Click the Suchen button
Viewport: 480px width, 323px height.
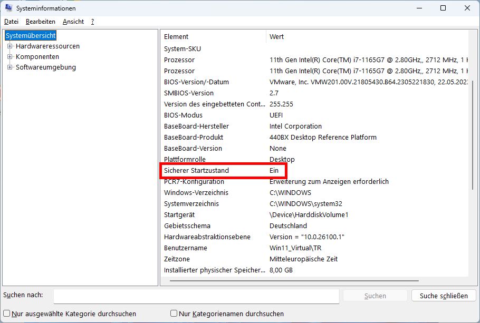[375, 296]
